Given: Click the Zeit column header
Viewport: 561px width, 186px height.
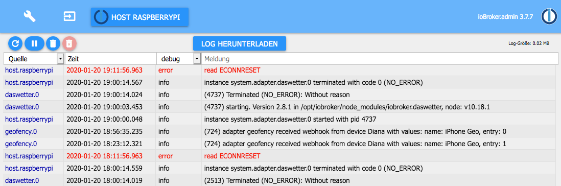Looking at the screenshot, I should point(110,59).
